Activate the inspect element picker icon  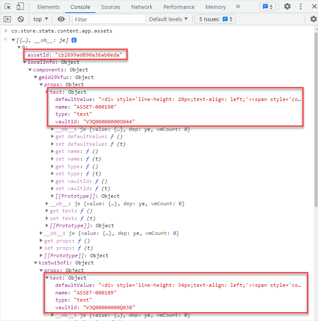[x=8, y=7]
